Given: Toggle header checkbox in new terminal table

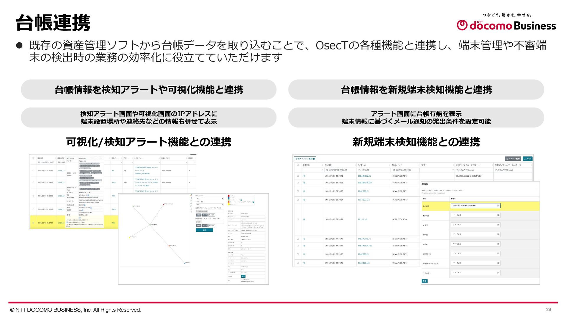Looking at the screenshot, I should point(298,165).
